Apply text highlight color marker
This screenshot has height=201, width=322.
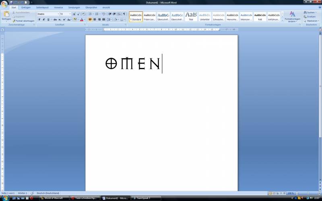click(x=75, y=19)
